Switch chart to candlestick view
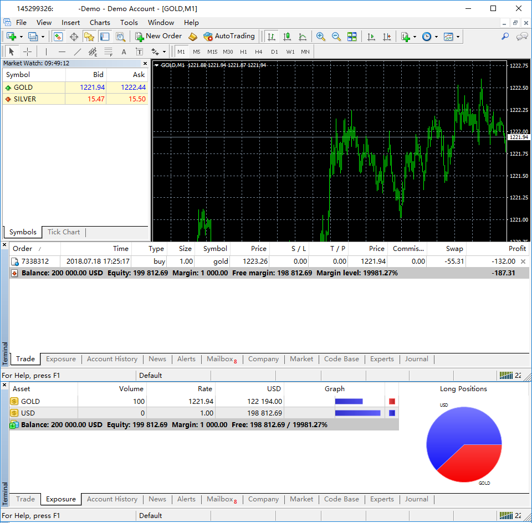The height and width of the screenshot is (523, 532). click(287, 37)
